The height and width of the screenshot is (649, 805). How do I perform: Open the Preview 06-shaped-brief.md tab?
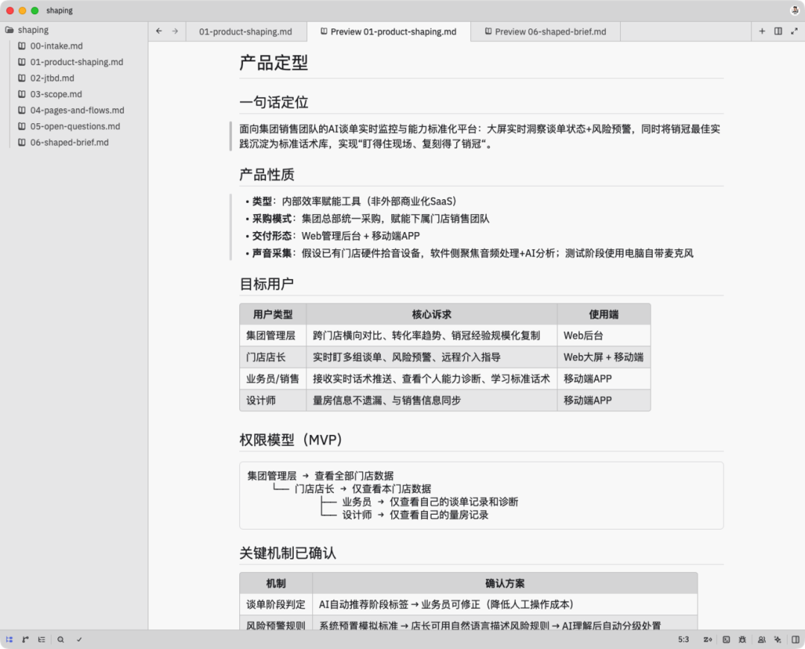[545, 31]
